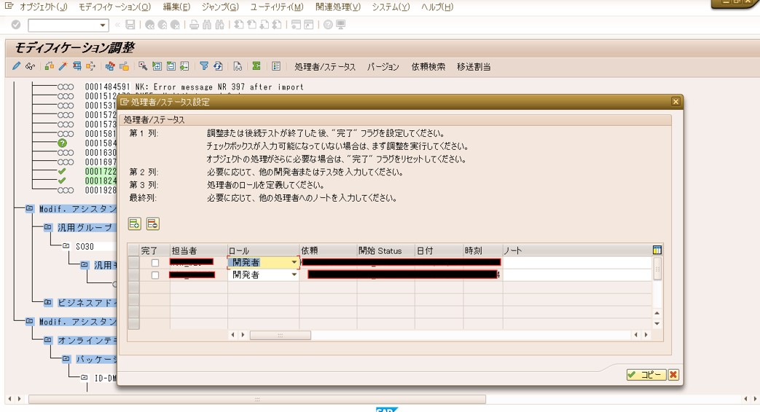Click the 依頼検索 toolbar button
The width and height of the screenshot is (760, 412).
[428, 67]
